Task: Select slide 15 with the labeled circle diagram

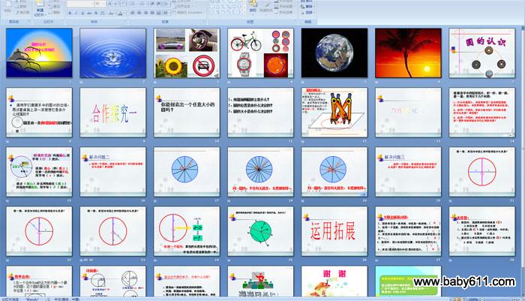Action: (x=39, y=172)
